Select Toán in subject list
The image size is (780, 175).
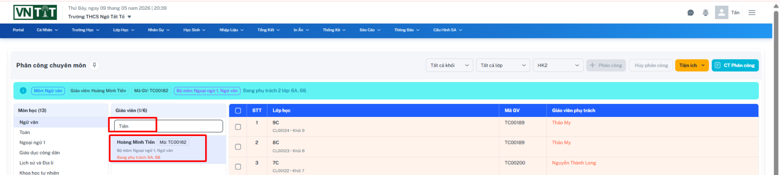tap(60, 132)
